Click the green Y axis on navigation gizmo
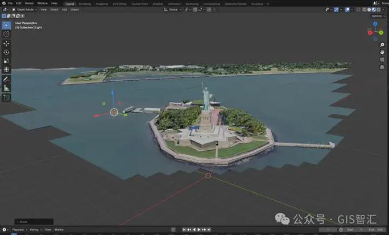389x235 pixels. [381, 32]
